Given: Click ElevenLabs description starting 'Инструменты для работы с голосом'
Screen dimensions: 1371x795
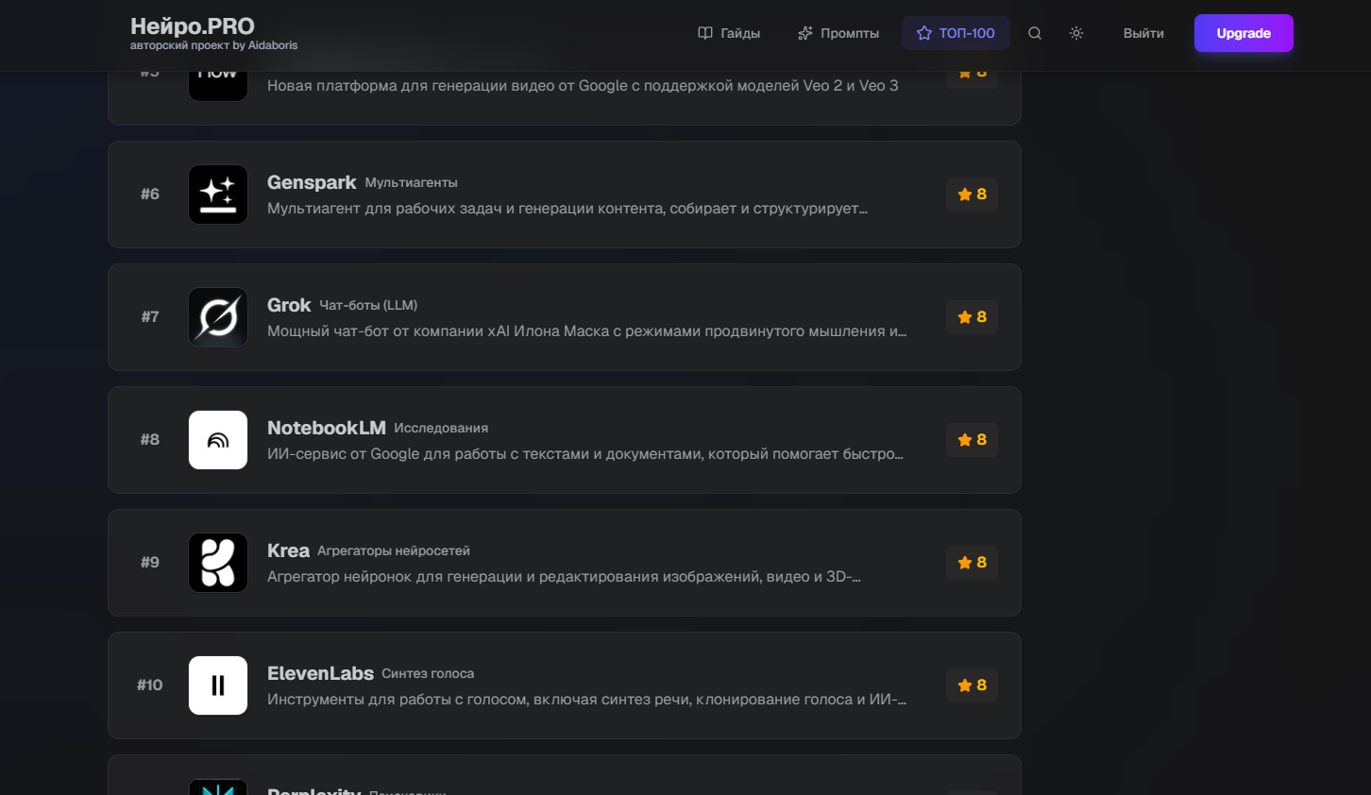Looking at the screenshot, I should [586, 700].
